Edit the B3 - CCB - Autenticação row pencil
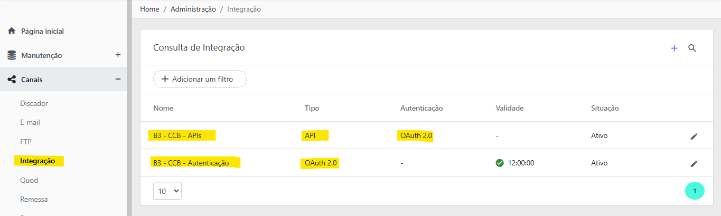Screen dimensions: 721x216 tap(694, 163)
